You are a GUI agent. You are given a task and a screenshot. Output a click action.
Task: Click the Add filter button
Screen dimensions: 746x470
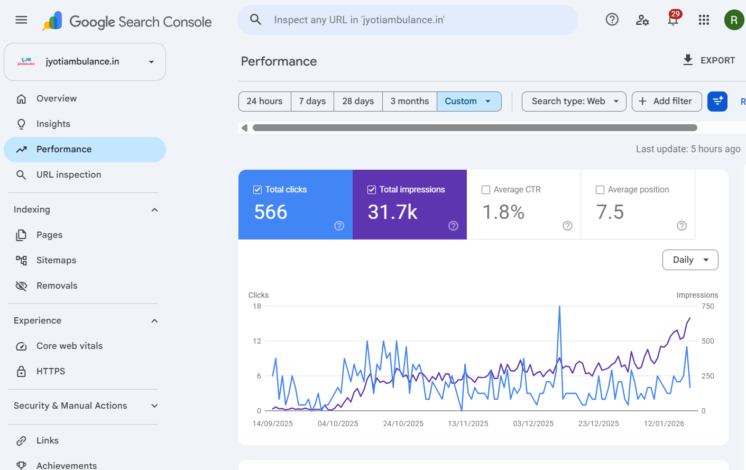click(x=666, y=102)
